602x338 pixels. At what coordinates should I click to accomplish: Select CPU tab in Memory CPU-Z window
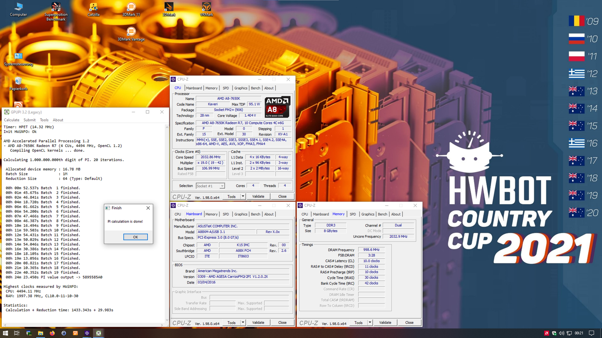coord(305,214)
